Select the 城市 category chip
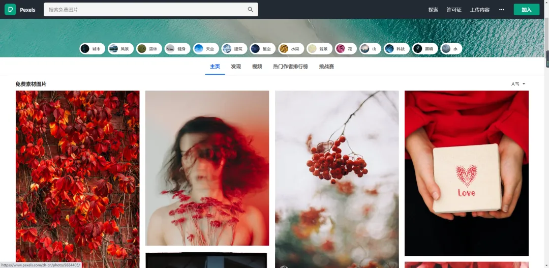 point(92,49)
